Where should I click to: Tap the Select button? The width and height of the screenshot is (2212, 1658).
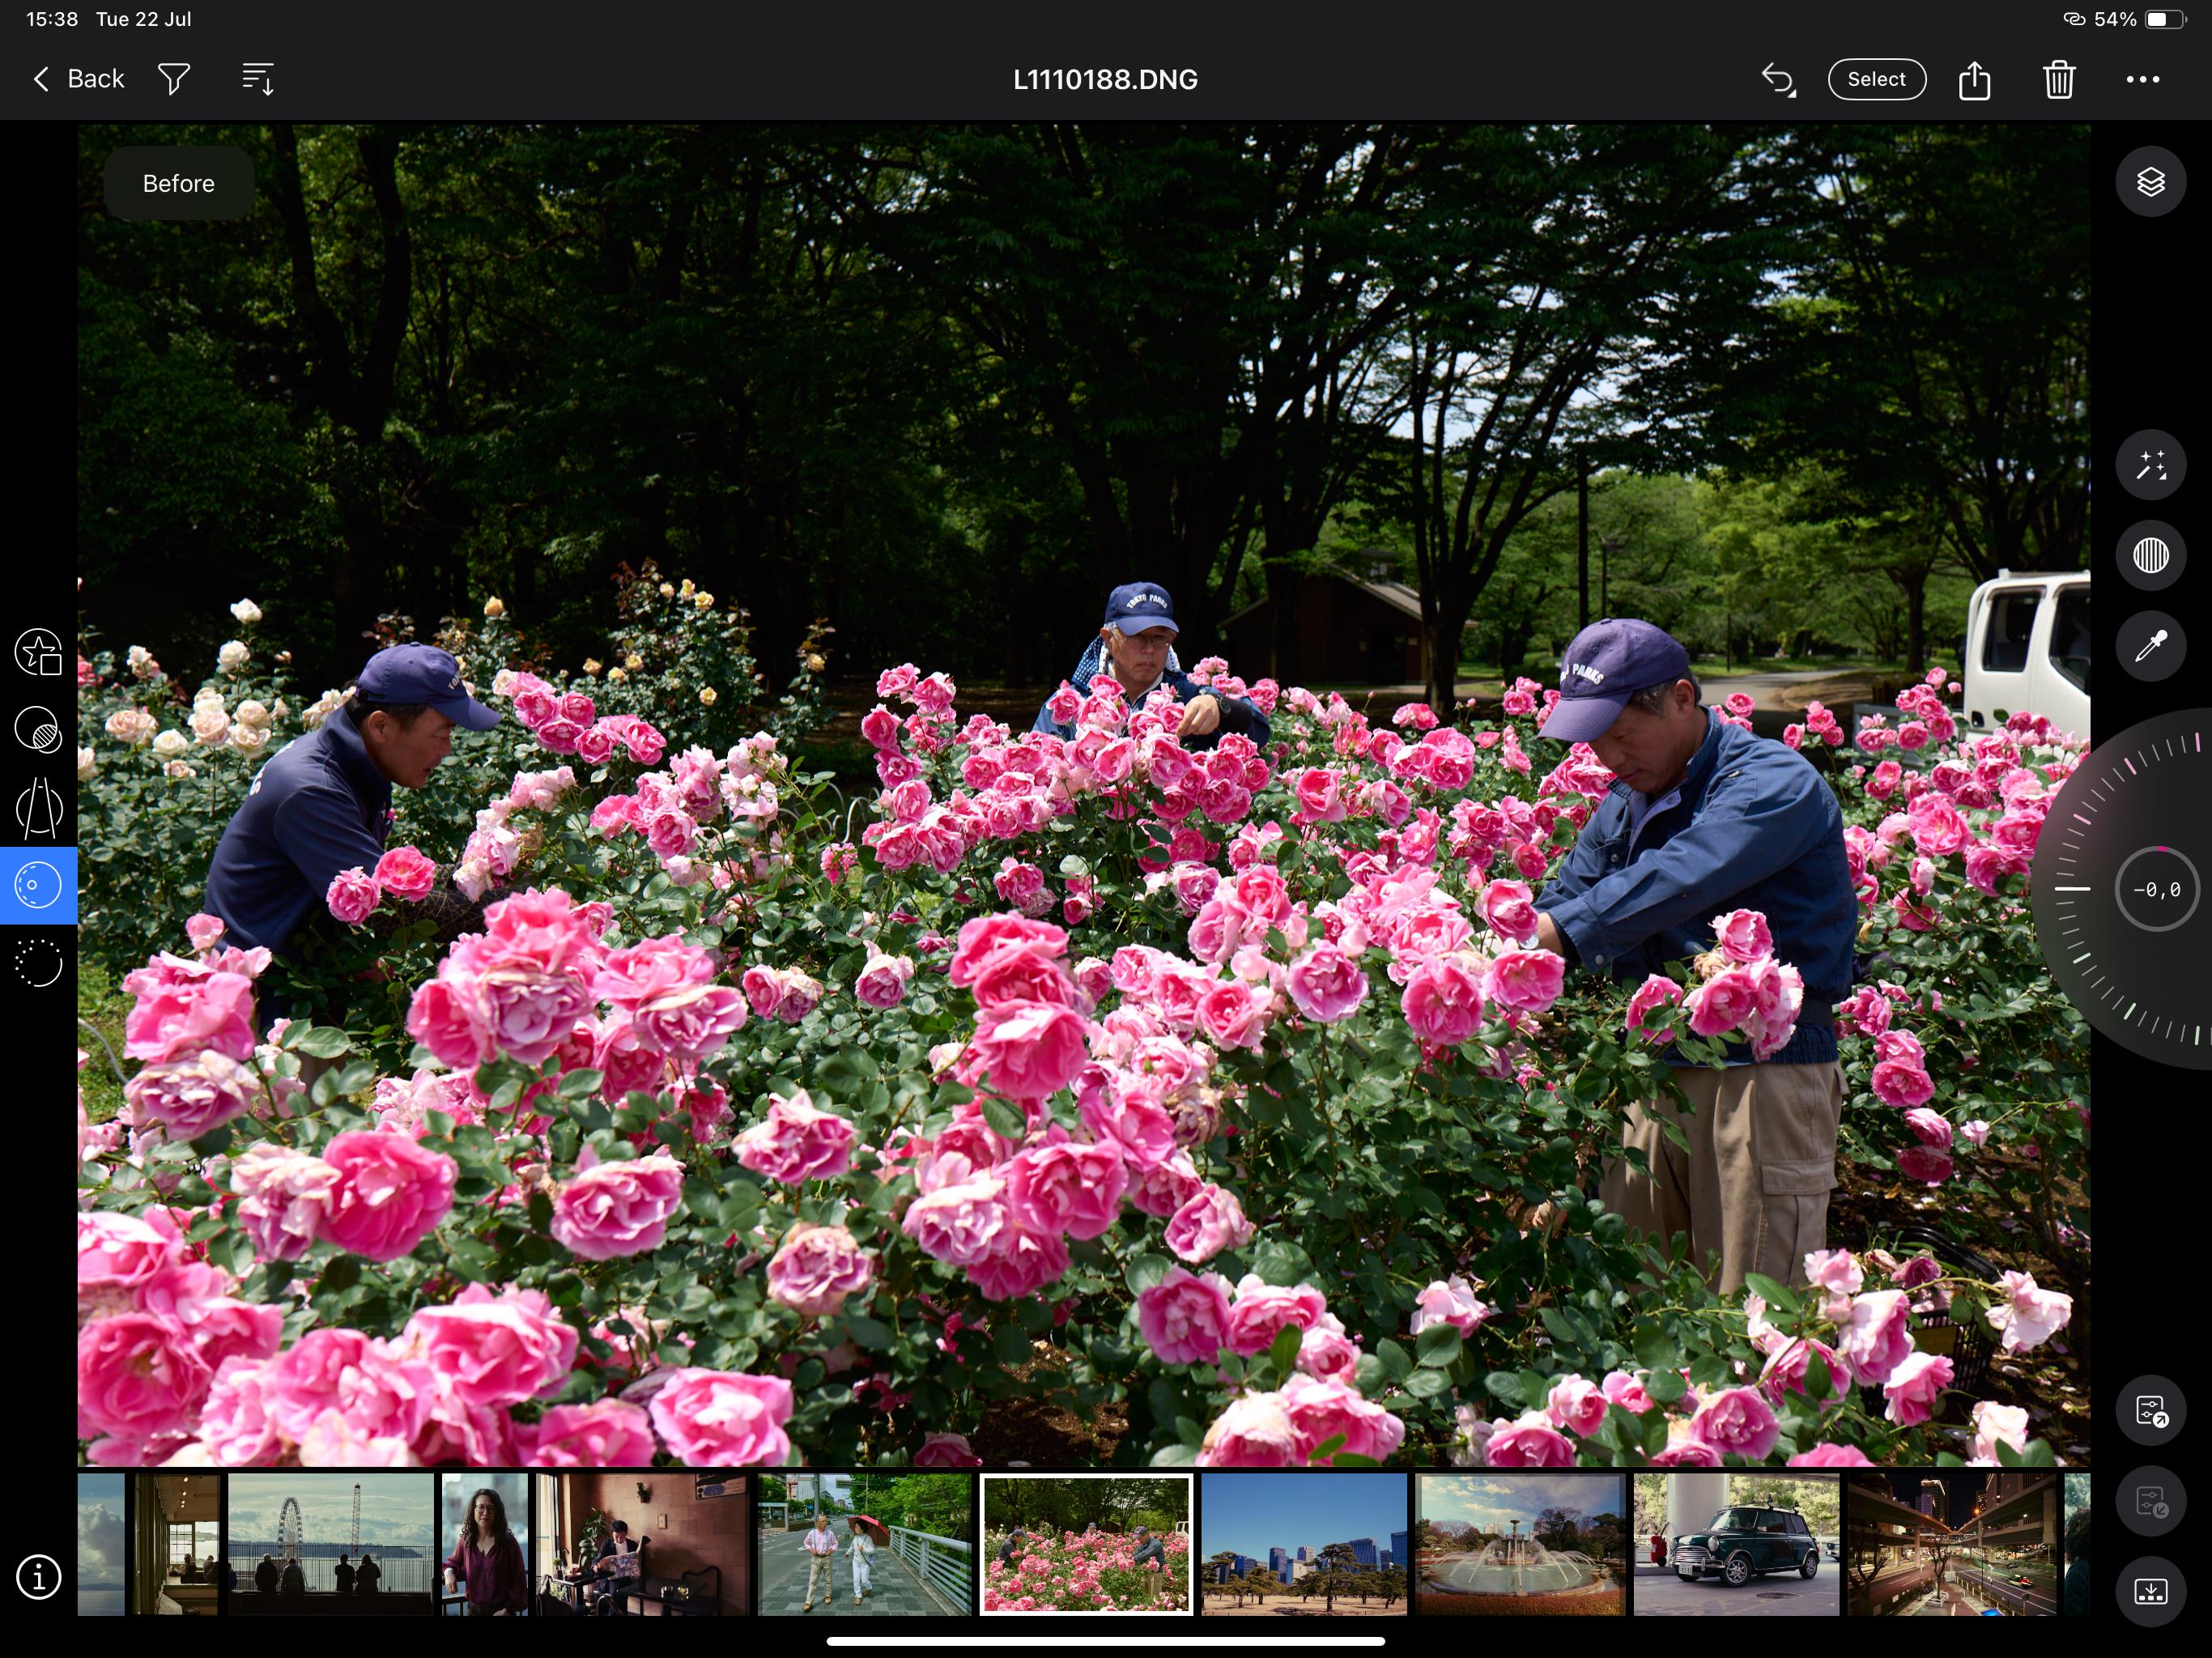1876,79
